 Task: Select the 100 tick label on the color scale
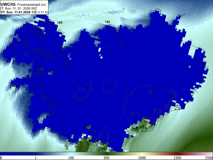(71, 158)
